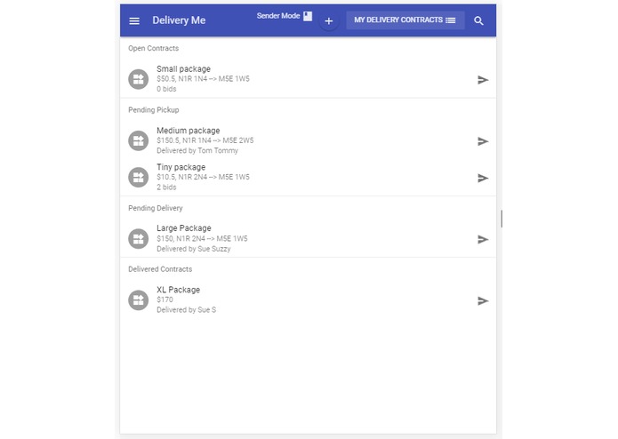Click 'Delivered by Sue Suzzy' text
Viewport: 618px width, 439px height.
coord(194,249)
